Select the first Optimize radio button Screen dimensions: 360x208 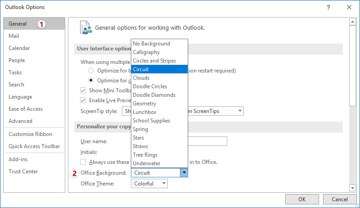pos(91,70)
